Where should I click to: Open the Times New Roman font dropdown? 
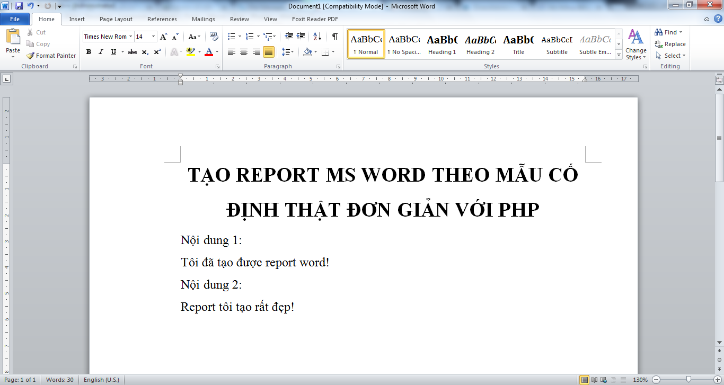130,37
